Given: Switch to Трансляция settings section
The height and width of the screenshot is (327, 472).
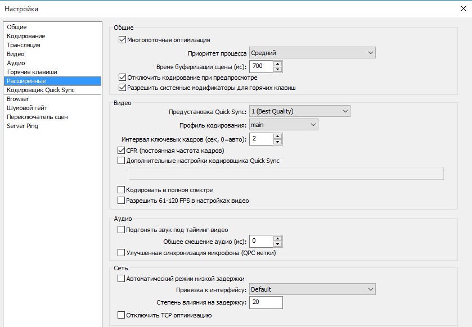Looking at the screenshot, I should 24,45.
